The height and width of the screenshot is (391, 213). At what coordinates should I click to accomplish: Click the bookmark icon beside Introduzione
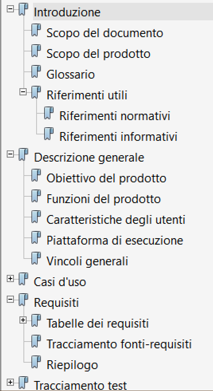[23, 10]
